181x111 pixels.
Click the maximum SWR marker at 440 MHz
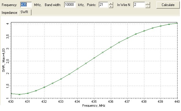click(x=177, y=23)
